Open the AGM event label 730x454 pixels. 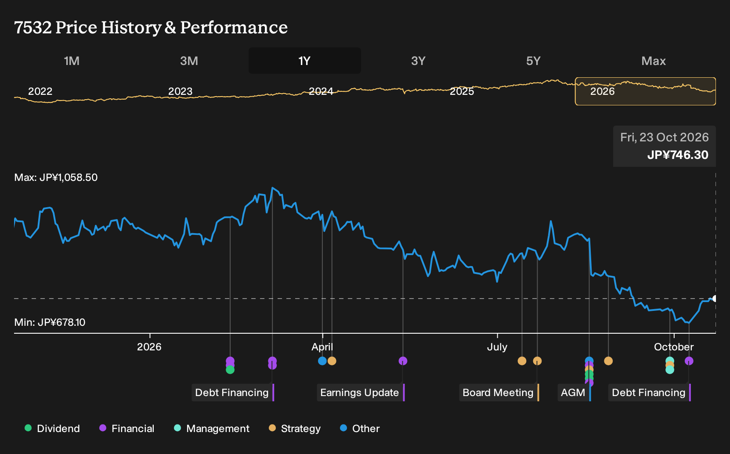[x=574, y=393]
